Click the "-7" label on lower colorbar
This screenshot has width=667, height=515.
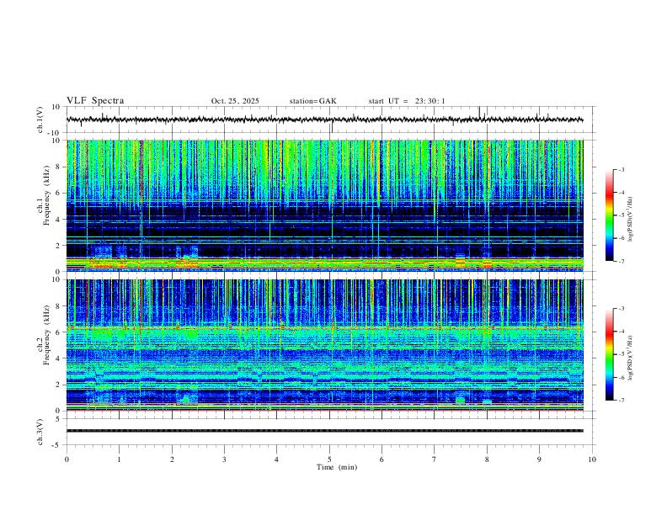(x=621, y=401)
